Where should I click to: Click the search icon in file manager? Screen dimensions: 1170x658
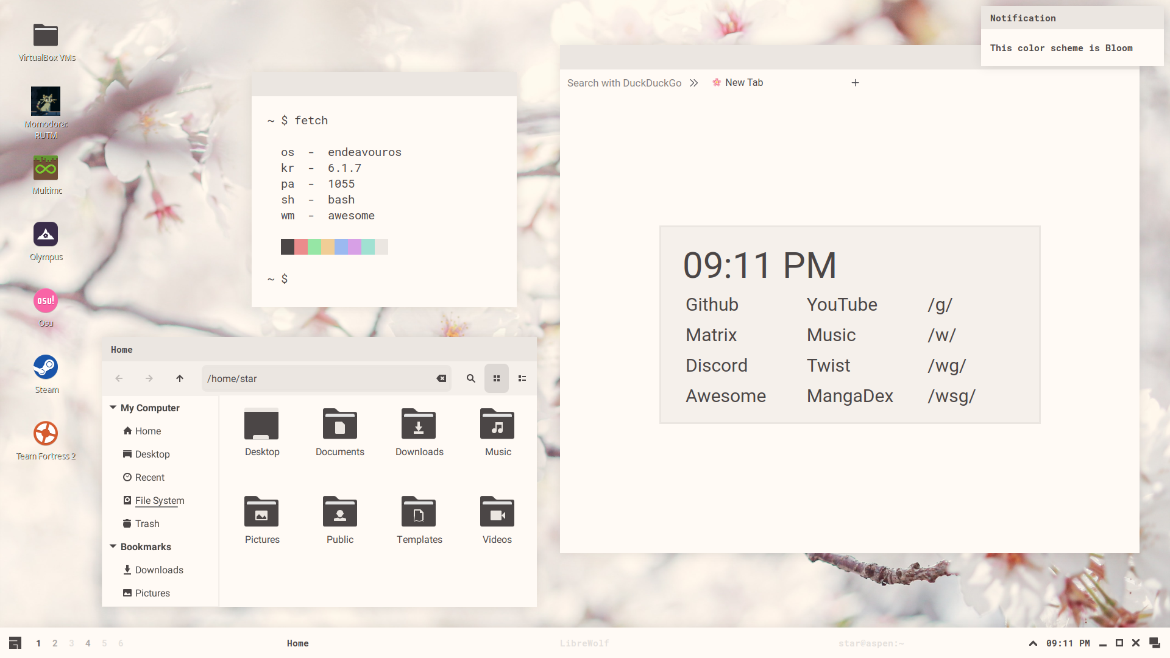(470, 378)
